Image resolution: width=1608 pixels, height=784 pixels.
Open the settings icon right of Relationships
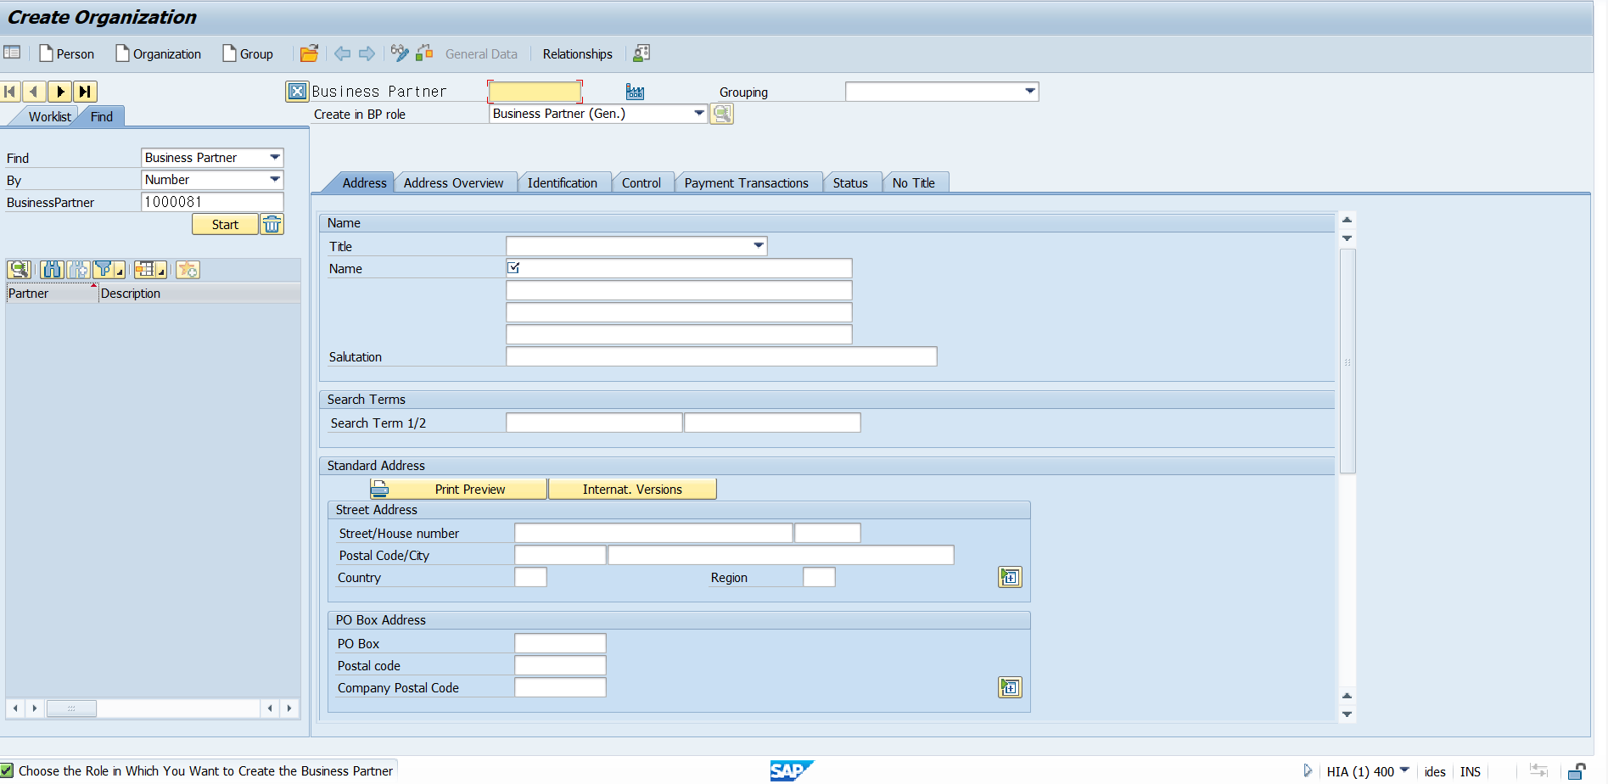pyautogui.click(x=642, y=53)
